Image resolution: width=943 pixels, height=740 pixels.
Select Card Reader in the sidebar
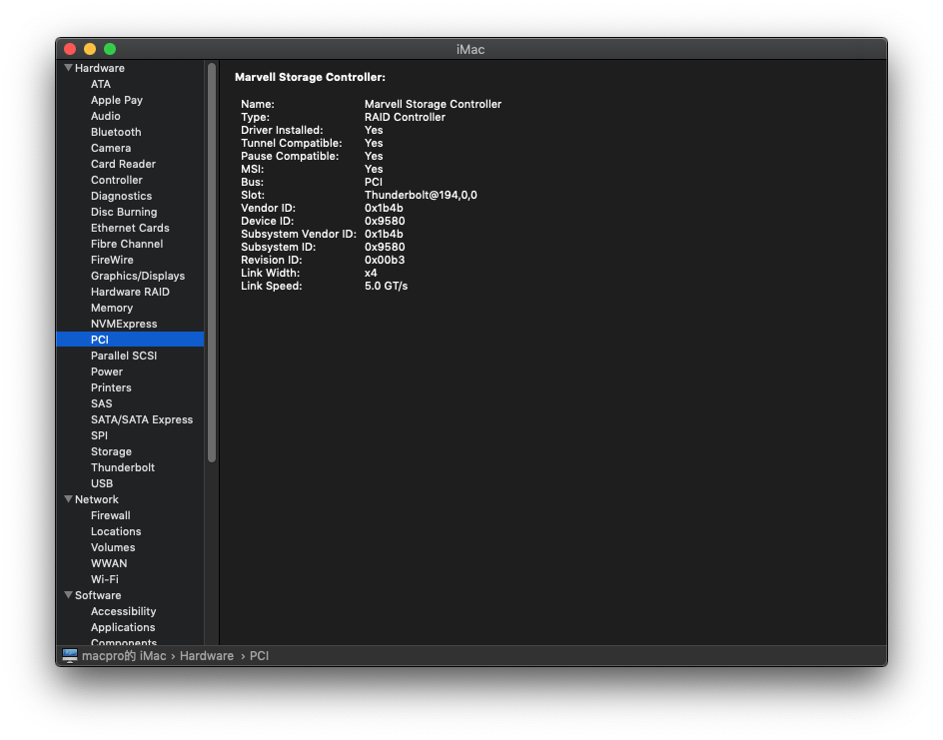pyautogui.click(x=123, y=164)
